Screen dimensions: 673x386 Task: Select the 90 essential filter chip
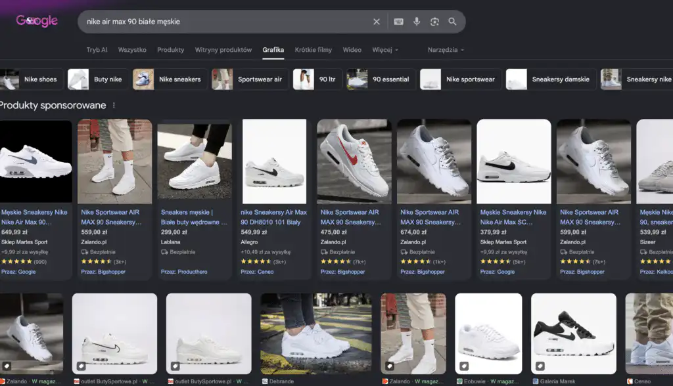pos(381,79)
